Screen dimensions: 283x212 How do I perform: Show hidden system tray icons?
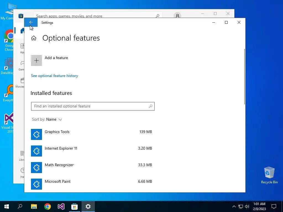(234, 206)
